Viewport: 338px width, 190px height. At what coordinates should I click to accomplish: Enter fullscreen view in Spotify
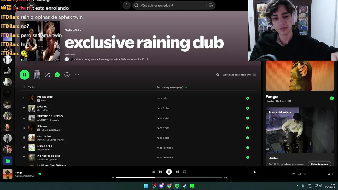334,174
